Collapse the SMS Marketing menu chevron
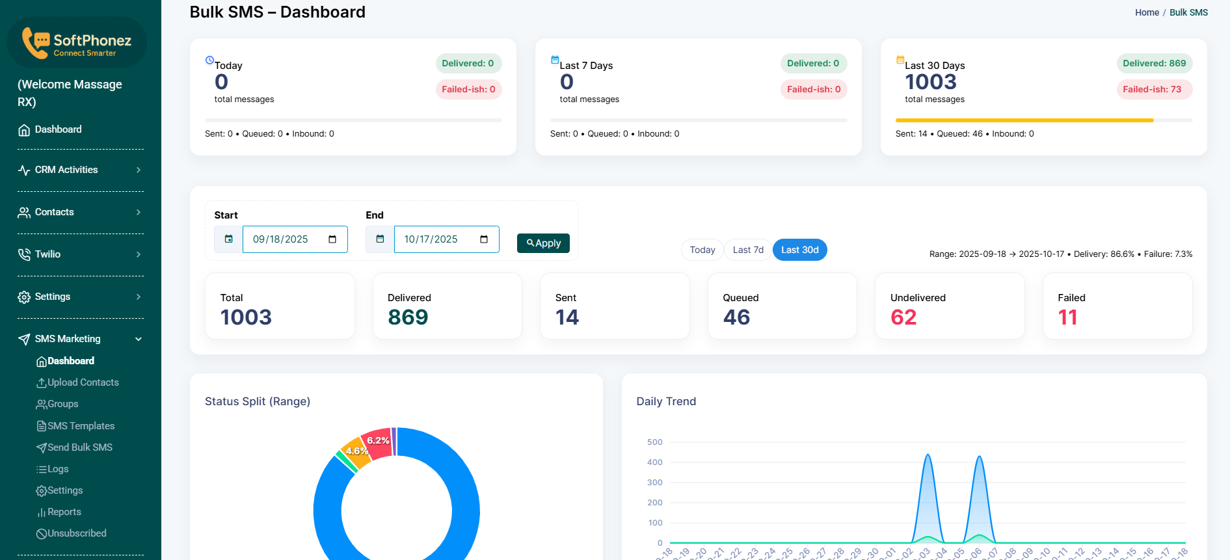The image size is (1230, 560). (x=139, y=339)
